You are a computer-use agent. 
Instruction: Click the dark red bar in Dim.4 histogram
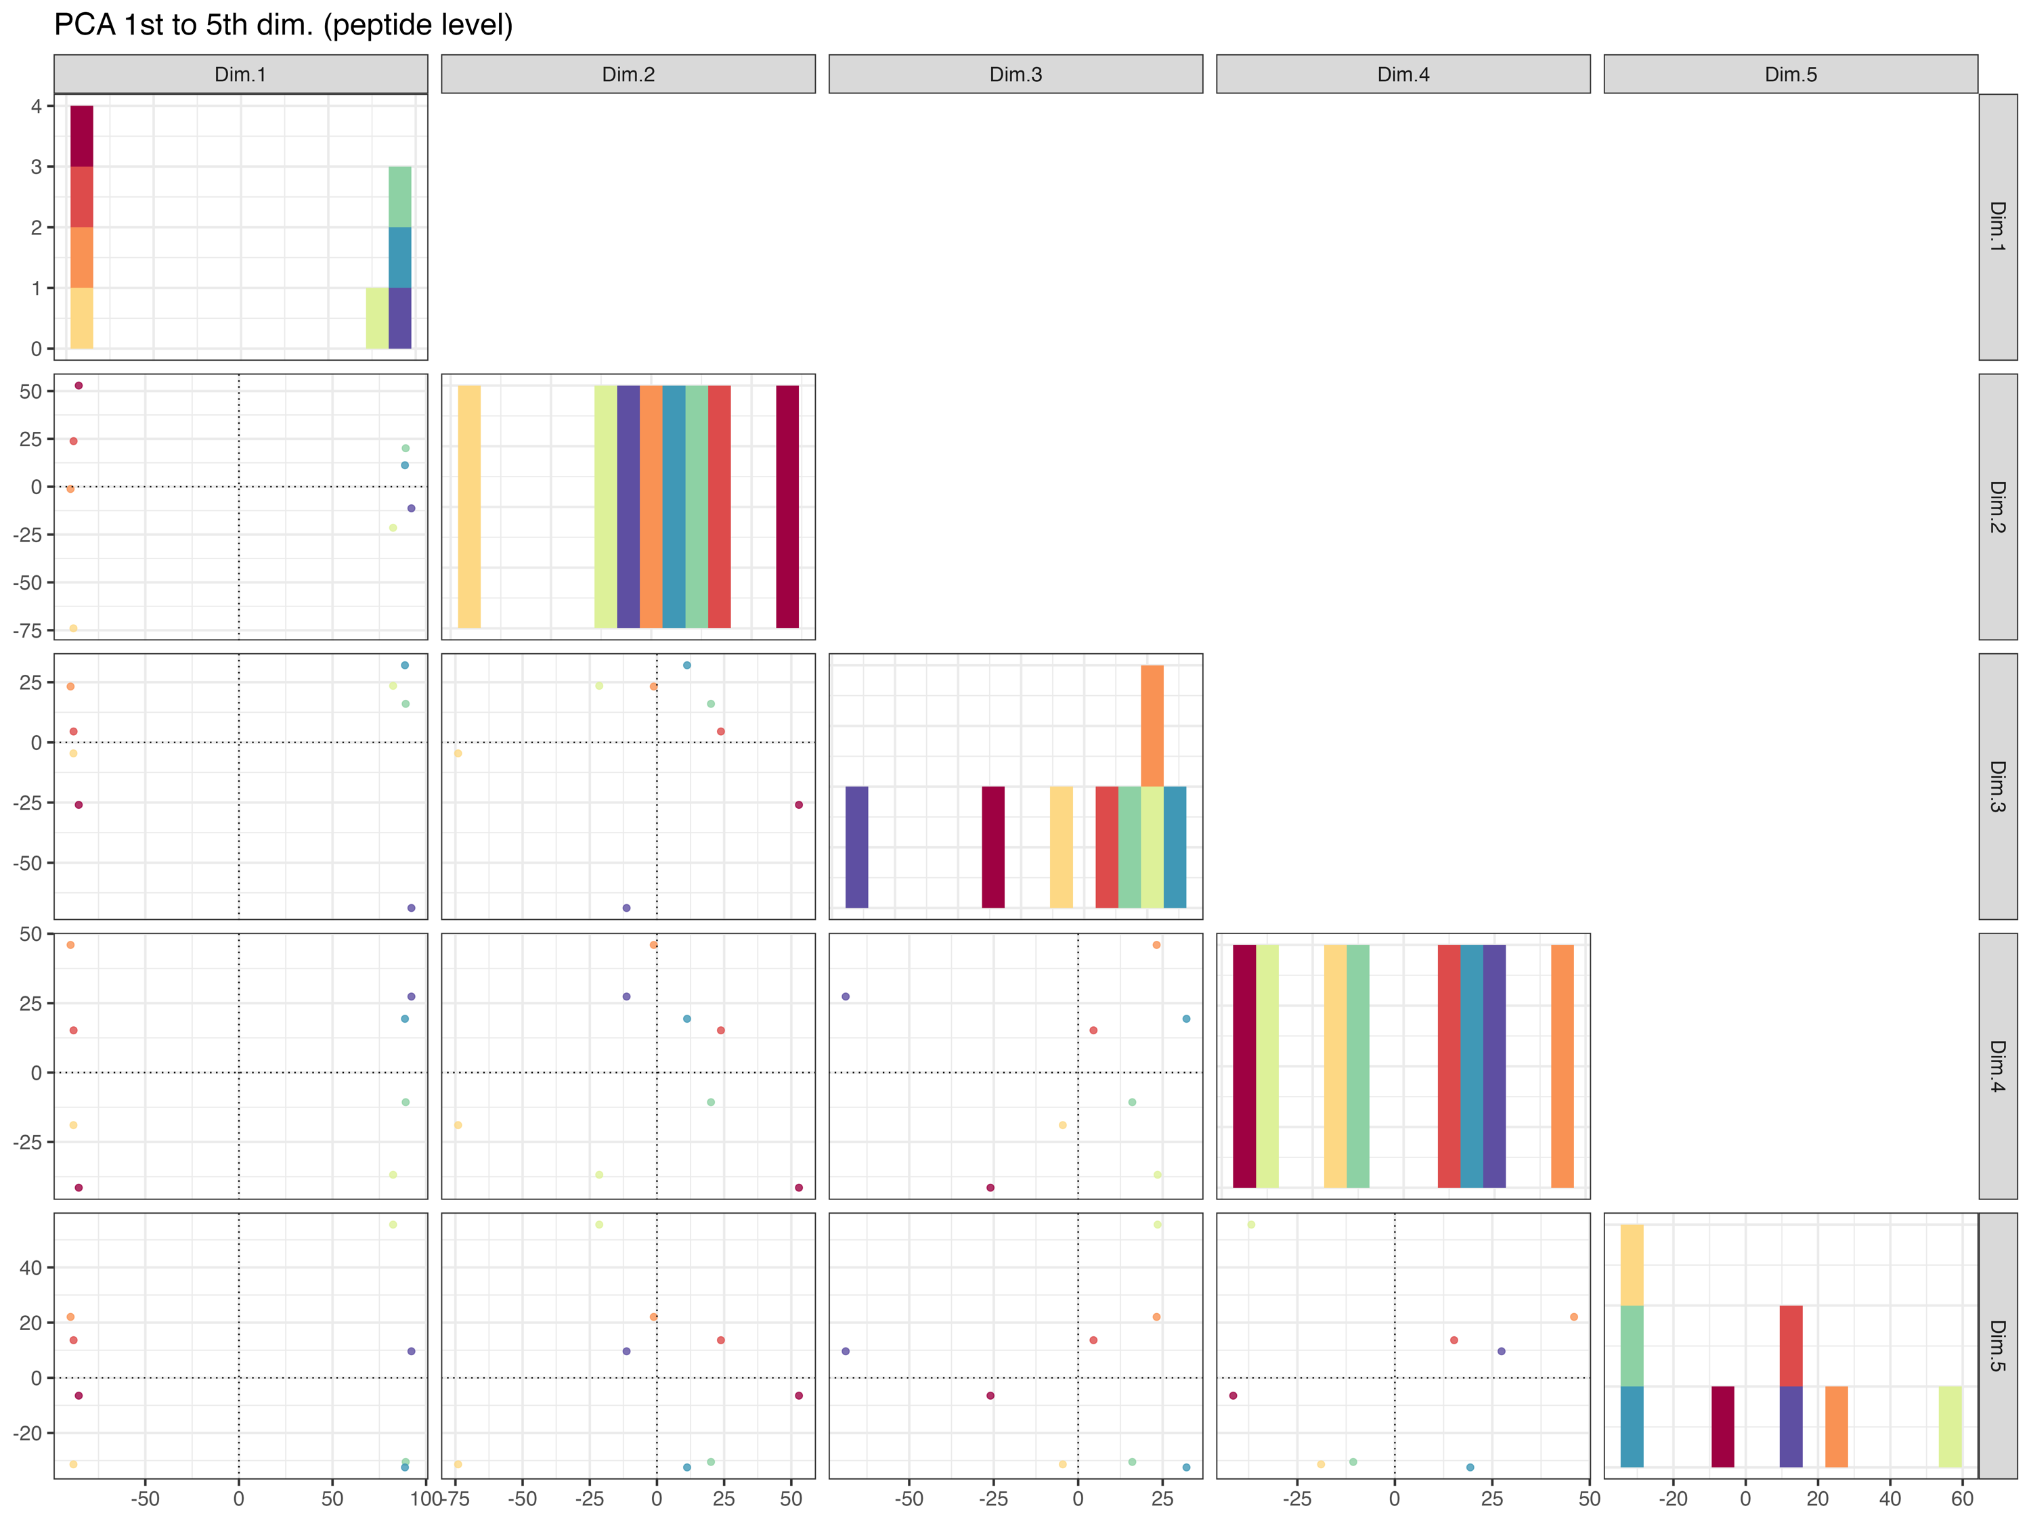[x=1244, y=1066]
